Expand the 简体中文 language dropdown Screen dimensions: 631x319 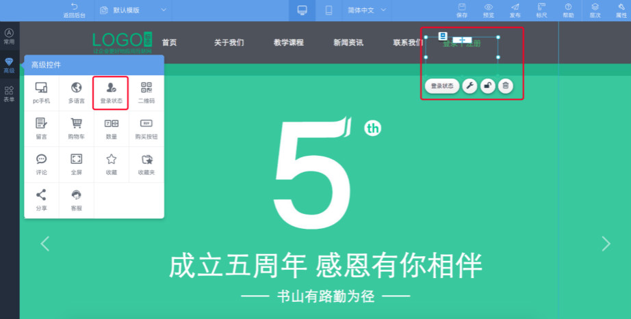[367, 10]
